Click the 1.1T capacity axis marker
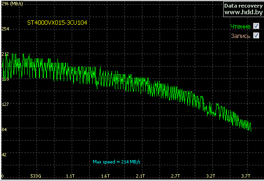Image resolution: width=264 pixels, height=181 pixels. [70, 176]
